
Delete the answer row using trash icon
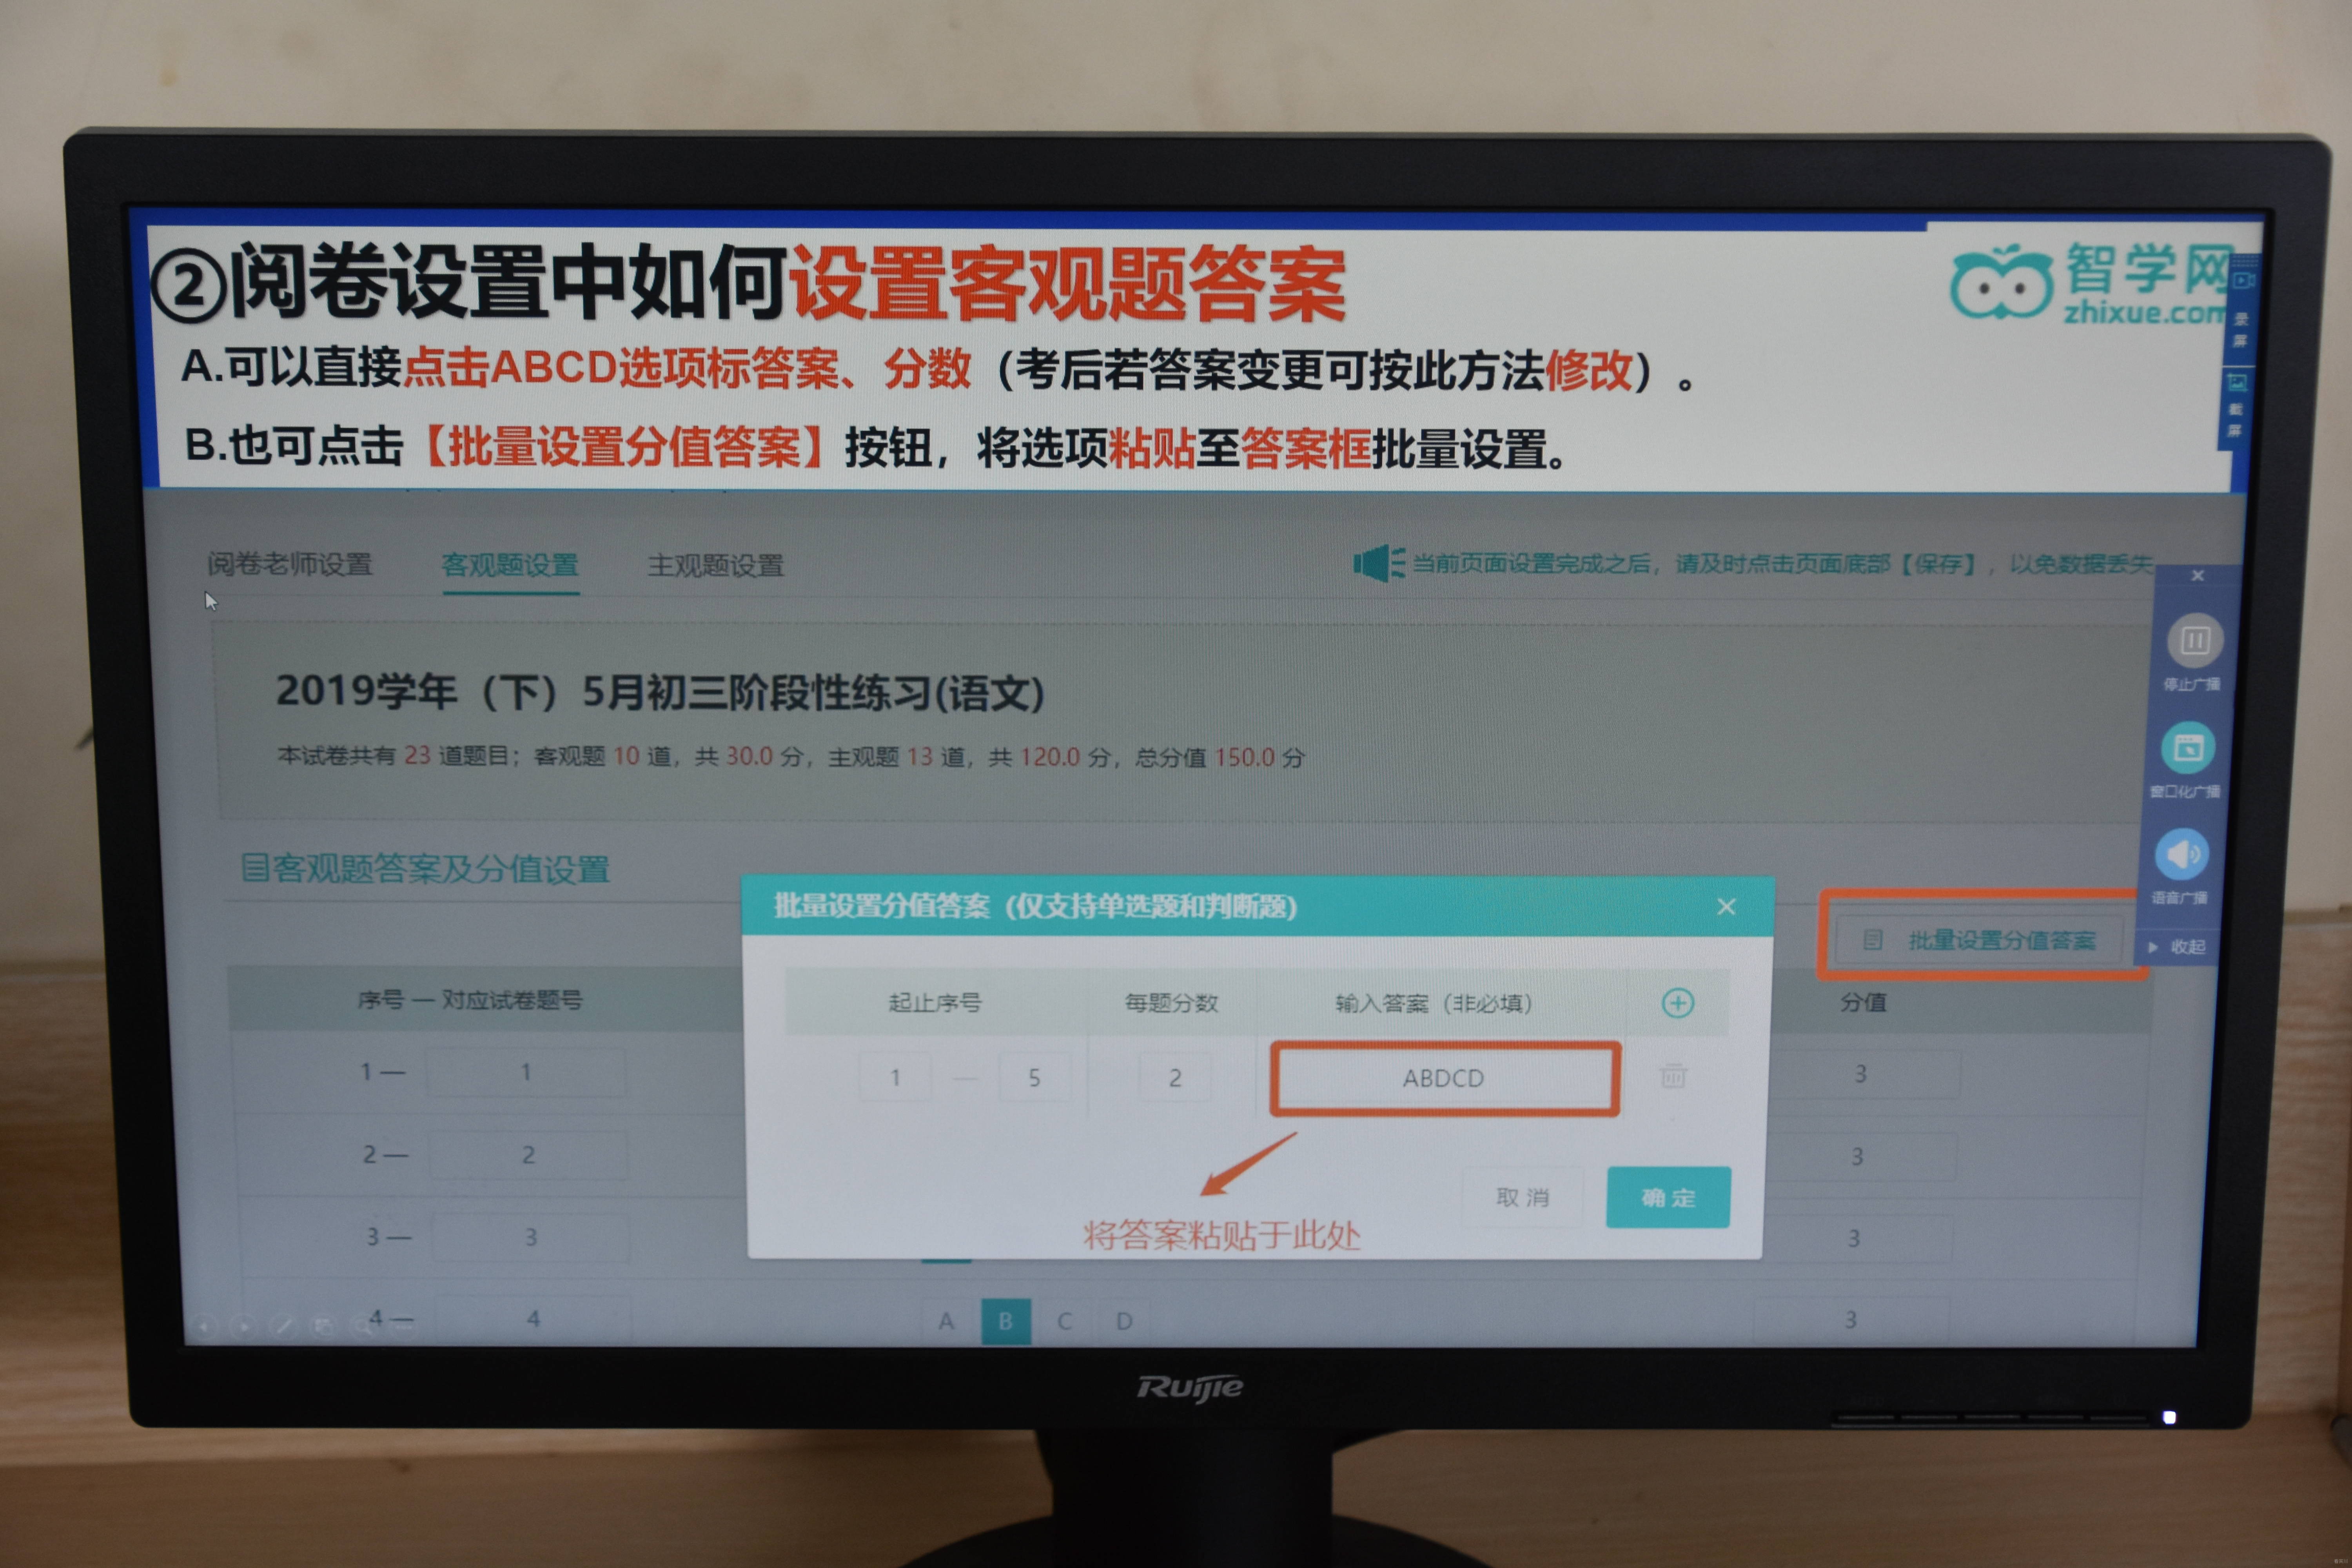(1673, 1076)
